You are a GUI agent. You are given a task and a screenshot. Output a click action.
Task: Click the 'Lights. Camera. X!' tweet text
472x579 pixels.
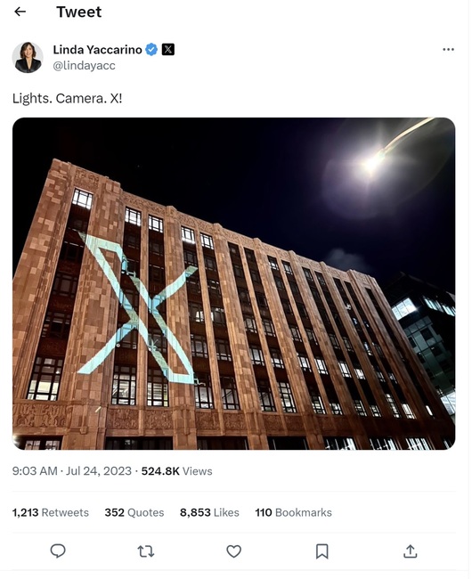click(67, 99)
